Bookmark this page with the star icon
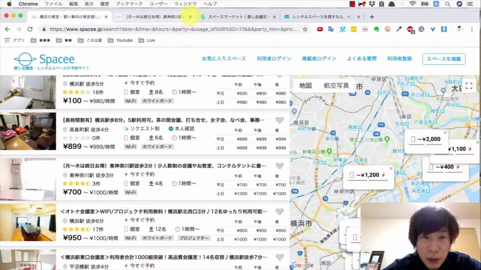 (305, 29)
